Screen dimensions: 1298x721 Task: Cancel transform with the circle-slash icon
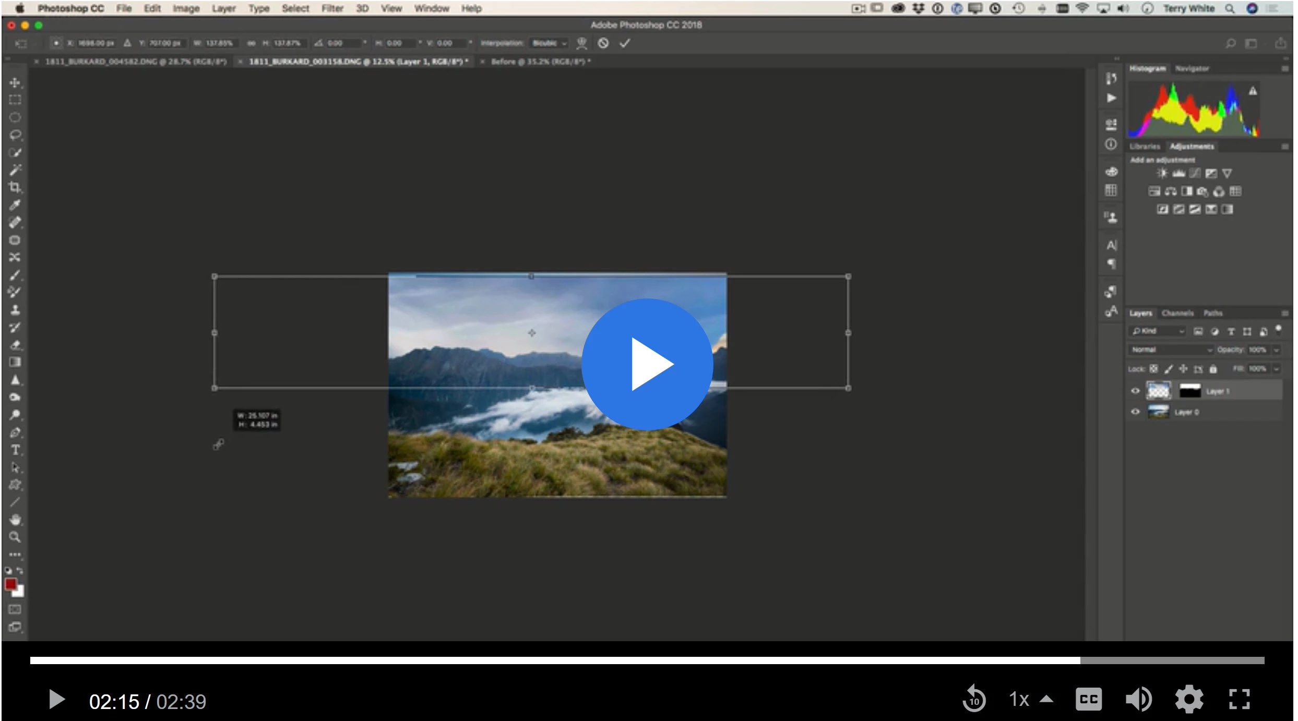603,43
